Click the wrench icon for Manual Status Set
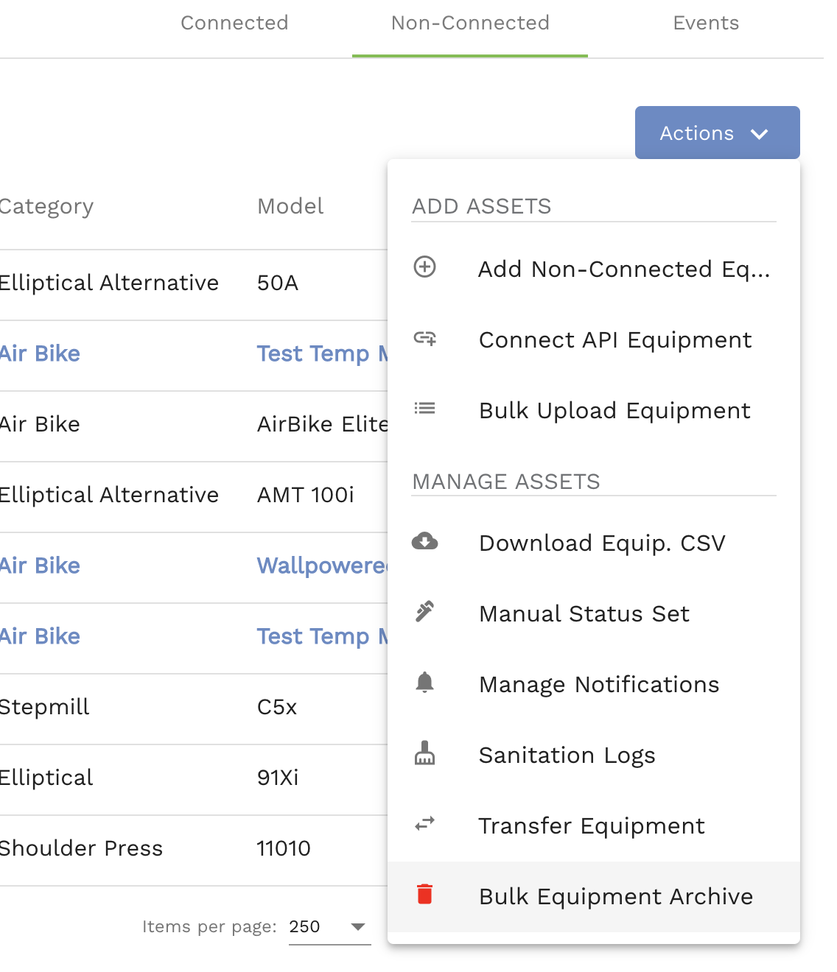 [x=424, y=611]
